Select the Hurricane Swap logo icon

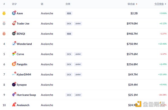pos(14,95)
